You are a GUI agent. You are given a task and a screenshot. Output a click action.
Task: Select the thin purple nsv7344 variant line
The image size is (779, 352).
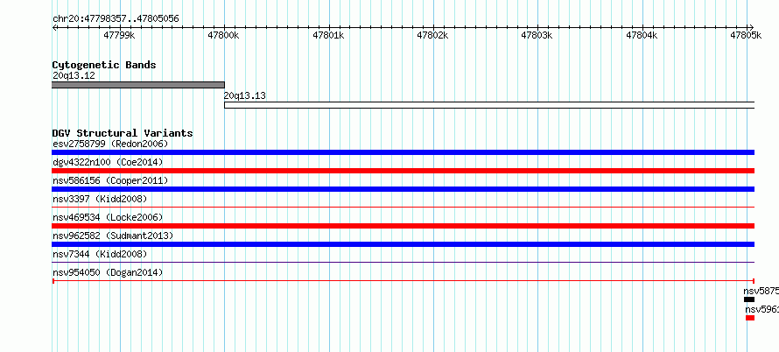(x=403, y=262)
